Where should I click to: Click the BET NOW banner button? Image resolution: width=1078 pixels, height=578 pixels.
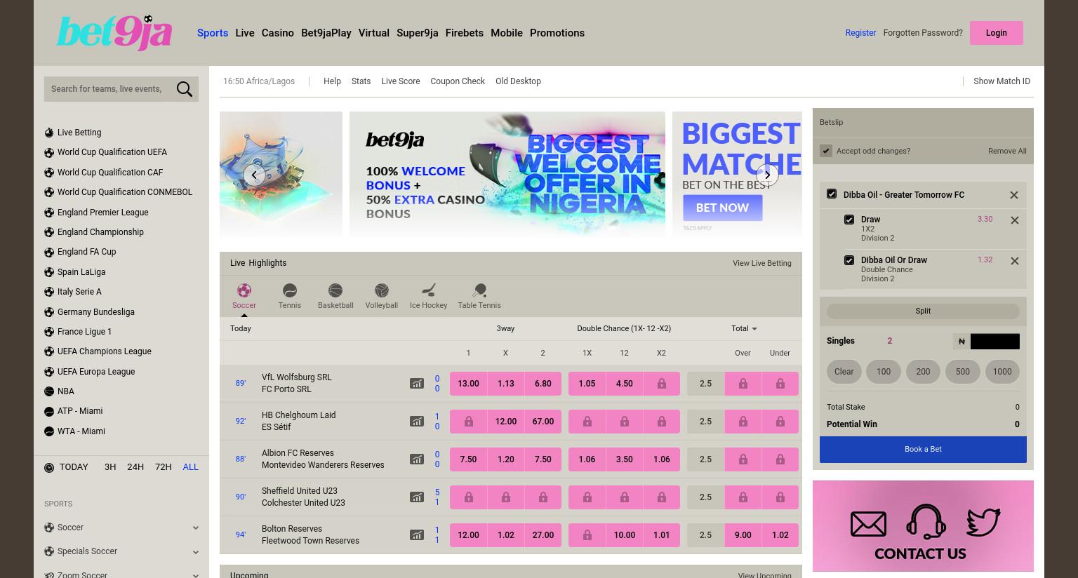pos(722,208)
